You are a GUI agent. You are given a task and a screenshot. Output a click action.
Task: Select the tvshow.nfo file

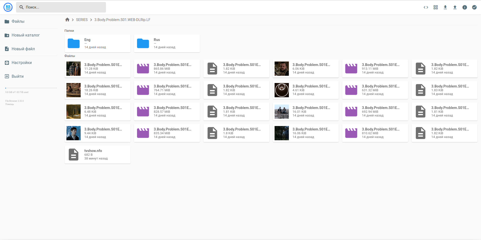point(97,154)
